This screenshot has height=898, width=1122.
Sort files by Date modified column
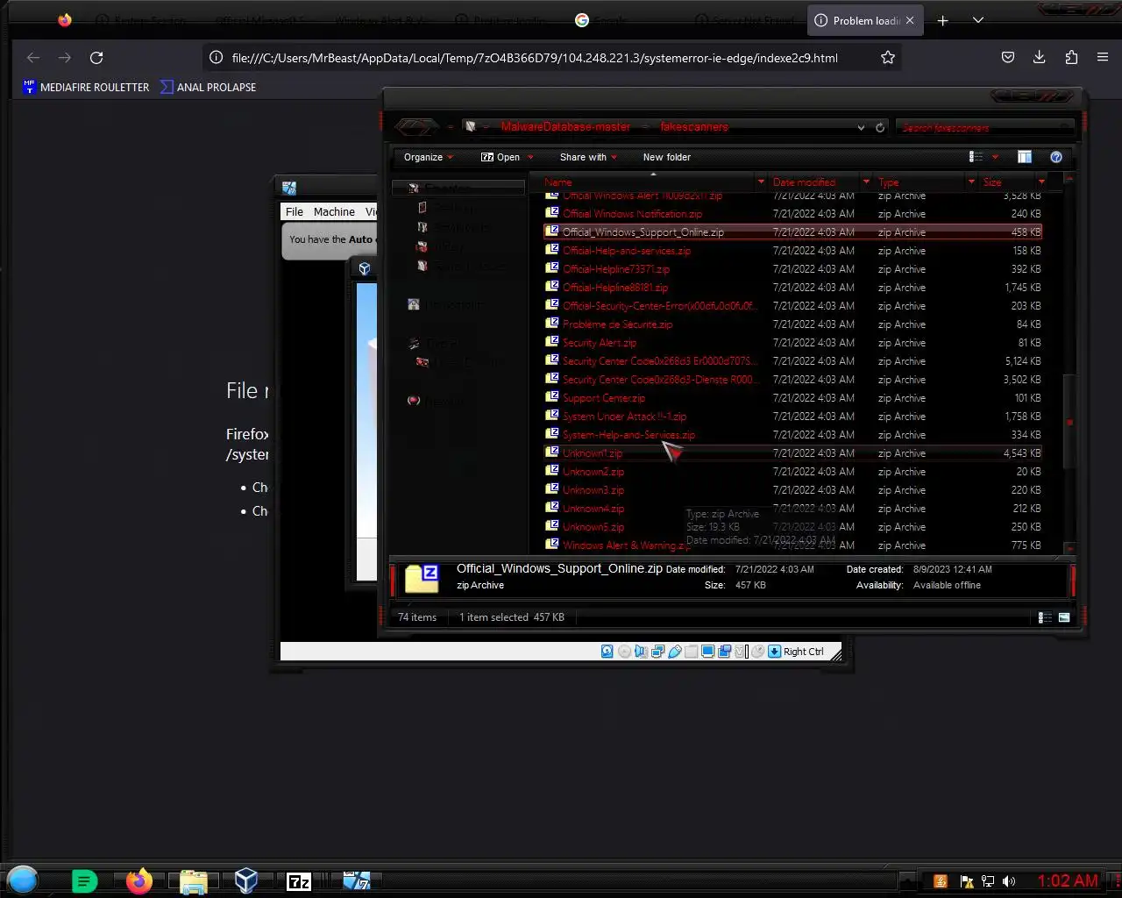pyautogui.click(x=804, y=182)
